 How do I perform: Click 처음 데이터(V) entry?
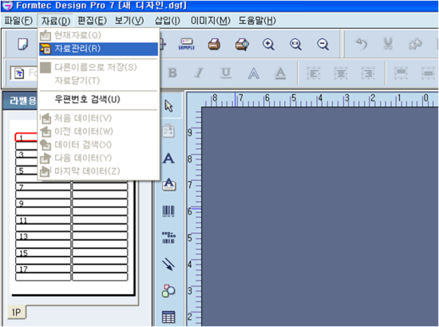[x=98, y=118]
